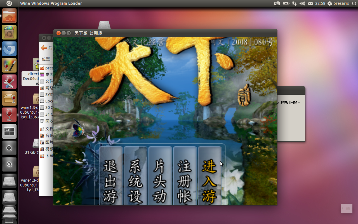Open network indicator in top panel
The width and height of the screenshot is (358, 224).
294,3
